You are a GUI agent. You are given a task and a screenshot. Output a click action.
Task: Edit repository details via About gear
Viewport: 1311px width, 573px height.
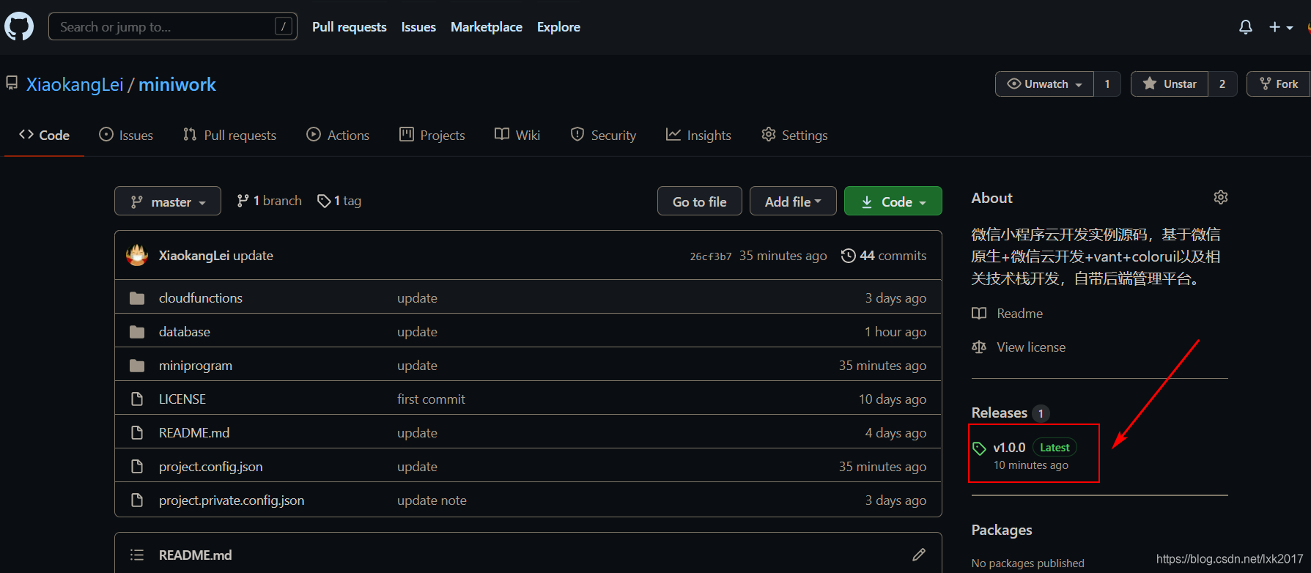(1220, 197)
